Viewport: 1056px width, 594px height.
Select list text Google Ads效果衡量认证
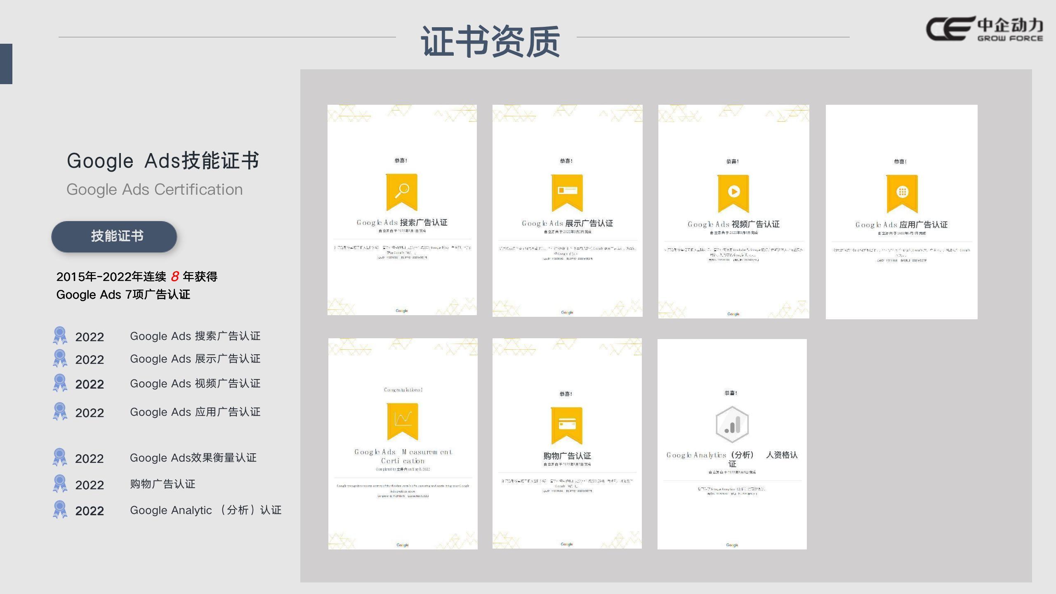pos(193,458)
